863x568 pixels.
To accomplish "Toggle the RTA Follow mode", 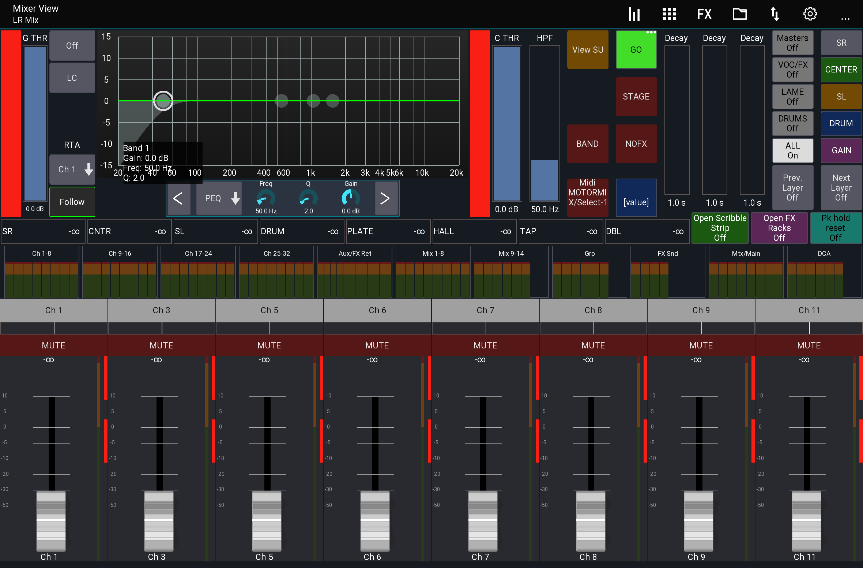I will (72, 202).
